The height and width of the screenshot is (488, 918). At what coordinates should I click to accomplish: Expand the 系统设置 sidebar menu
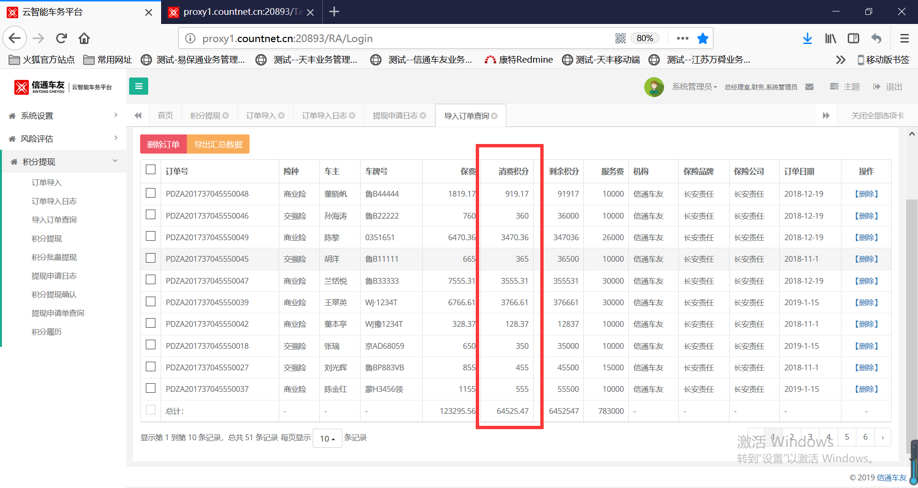coord(63,116)
